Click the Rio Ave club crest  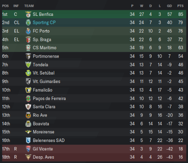pyautogui.click(x=28, y=115)
